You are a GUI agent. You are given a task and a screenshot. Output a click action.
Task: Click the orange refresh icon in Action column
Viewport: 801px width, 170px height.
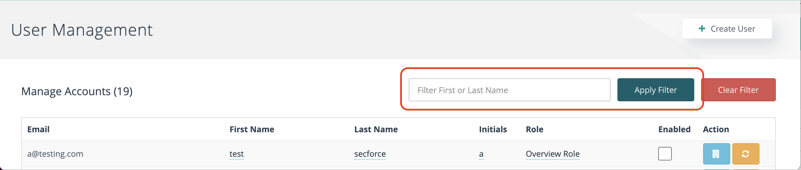746,154
